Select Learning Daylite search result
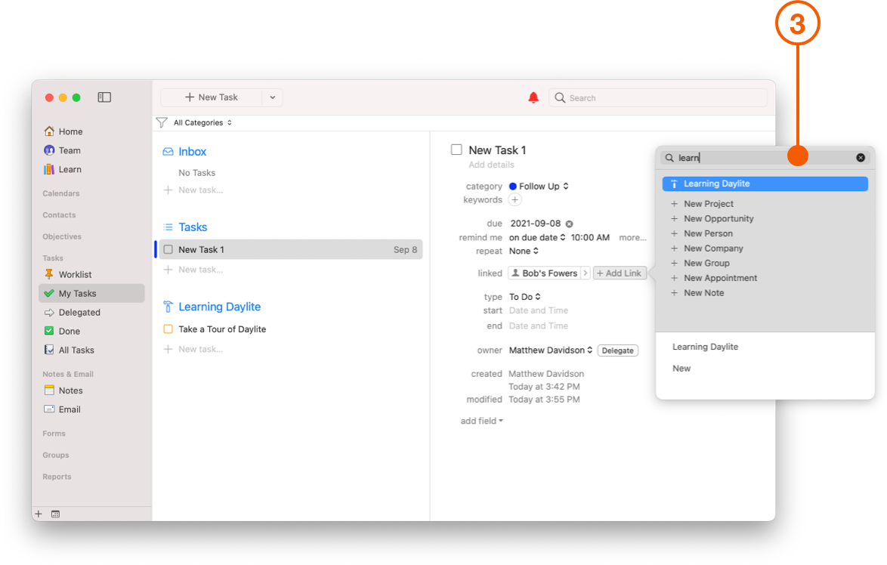The height and width of the screenshot is (565, 887). coord(765,184)
